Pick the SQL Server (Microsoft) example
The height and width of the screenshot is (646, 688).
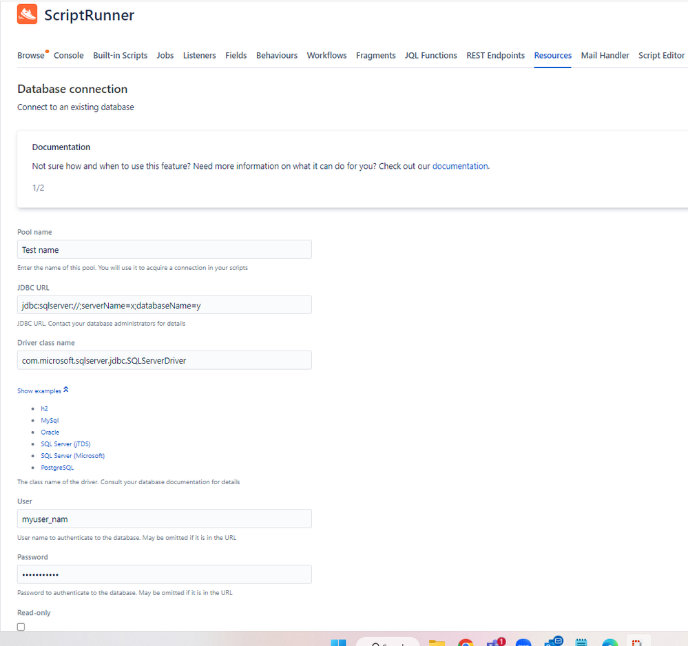[73, 456]
